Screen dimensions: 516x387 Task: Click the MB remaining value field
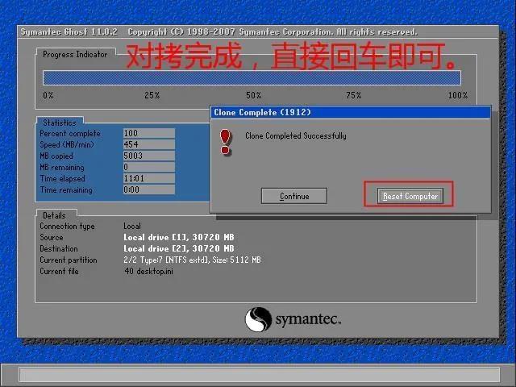pos(149,167)
